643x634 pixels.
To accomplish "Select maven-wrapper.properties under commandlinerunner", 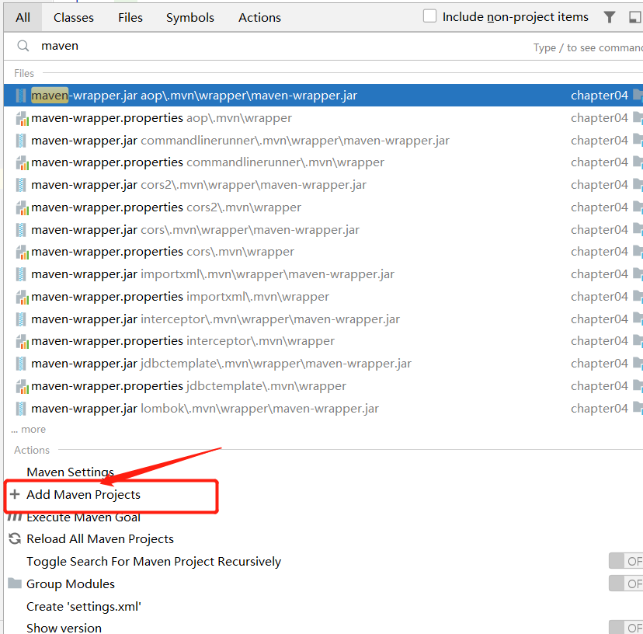I will (323, 162).
